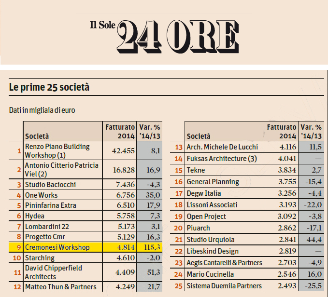
Task: Click variation value -22,0 for Lissoni
Action: click(x=313, y=205)
